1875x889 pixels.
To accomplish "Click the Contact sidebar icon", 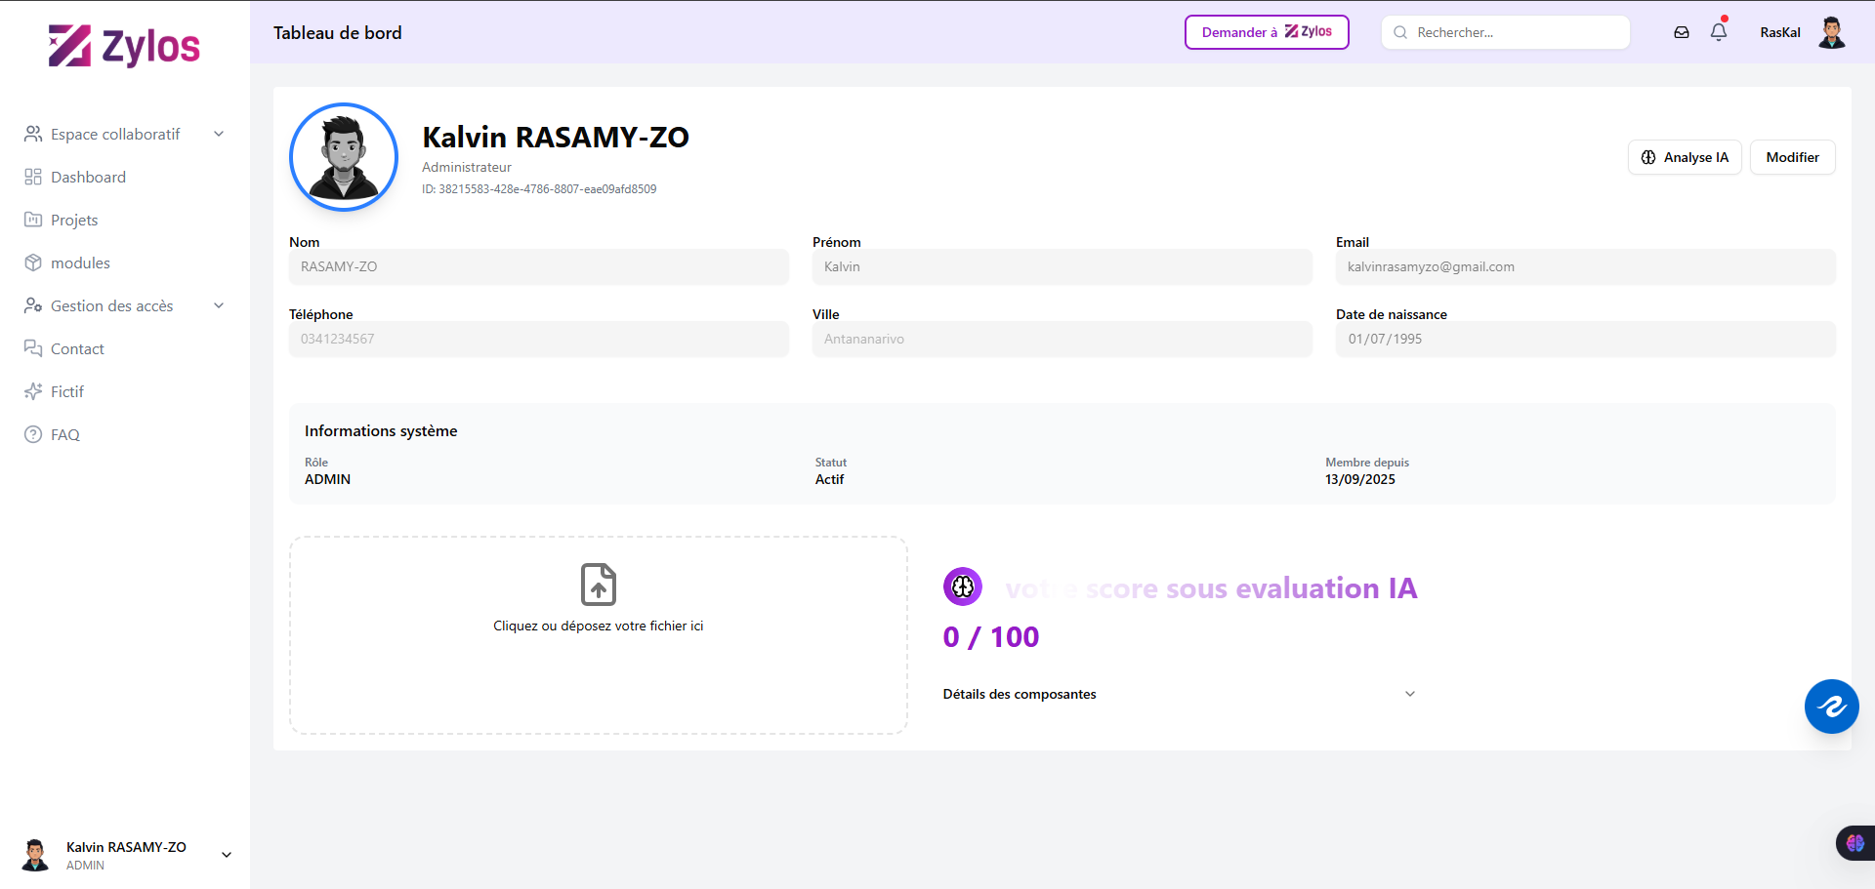I will pyautogui.click(x=33, y=348).
